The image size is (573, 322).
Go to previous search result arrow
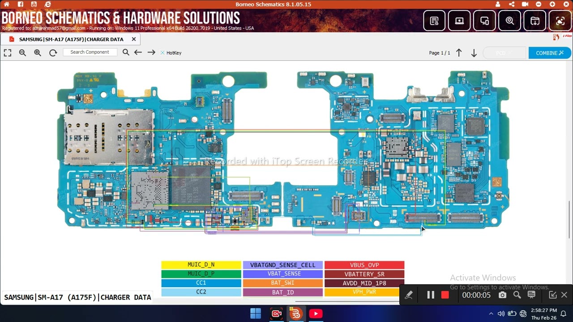pyautogui.click(x=138, y=52)
